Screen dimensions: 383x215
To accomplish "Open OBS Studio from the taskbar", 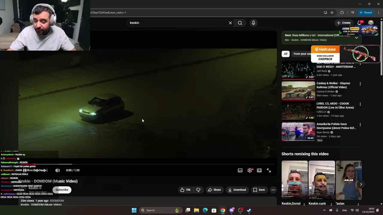I will click(240, 210).
